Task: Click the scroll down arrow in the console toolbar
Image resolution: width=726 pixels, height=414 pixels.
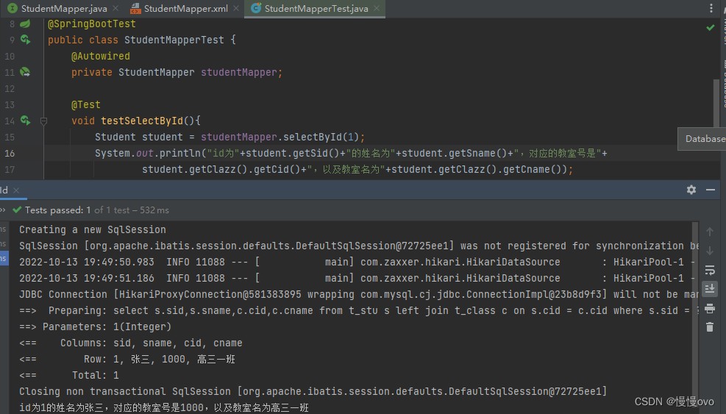Action: click(x=710, y=251)
